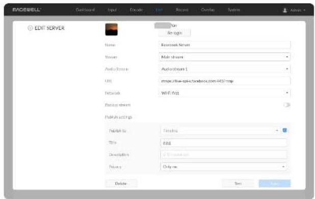Click the back icon beside EDIT SERVER
The height and width of the screenshot is (199, 315).
[30, 28]
